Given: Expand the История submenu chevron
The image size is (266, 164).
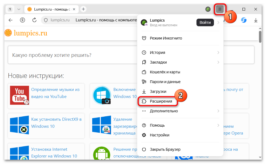Looking at the screenshot, I should pos(218,53).
